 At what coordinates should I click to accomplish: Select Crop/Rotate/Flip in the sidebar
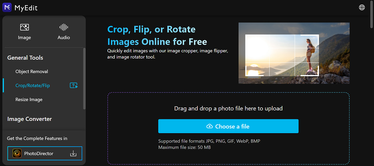[x=33, y=85]
